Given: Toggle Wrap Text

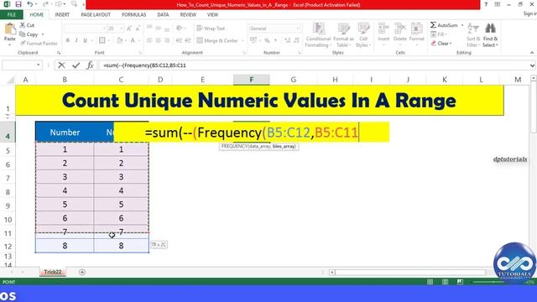Looking at the screenshot, I should [211, 29].
